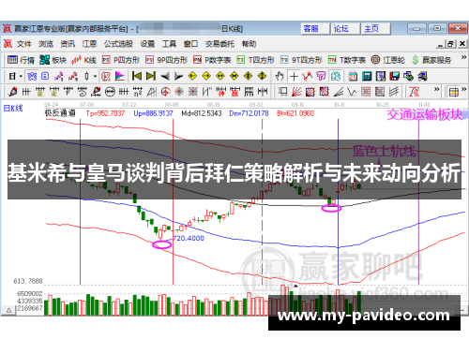Open the 设置 menu
The width and height of the screenshot is (469, 339).
(x=147, y=44)
